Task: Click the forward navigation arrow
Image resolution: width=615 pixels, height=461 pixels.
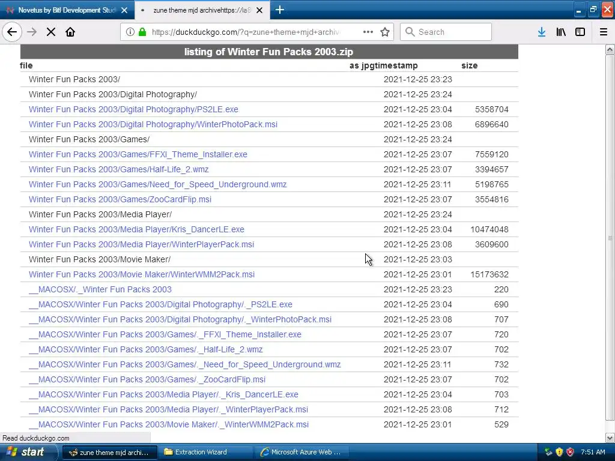Action: pos(32,32)
